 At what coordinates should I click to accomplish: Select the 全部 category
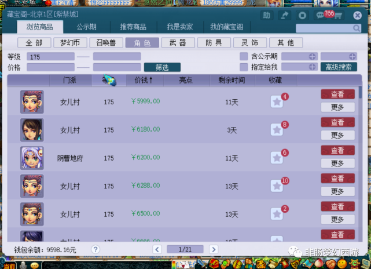34,43
